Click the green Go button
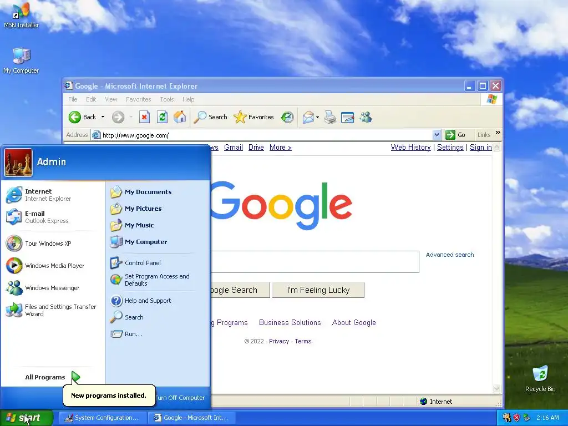568x426 pixels. coord(455,135)
